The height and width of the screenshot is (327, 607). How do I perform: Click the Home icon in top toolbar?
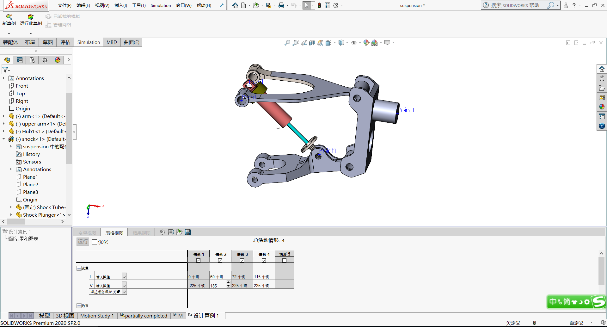click(x=235, y=5)
